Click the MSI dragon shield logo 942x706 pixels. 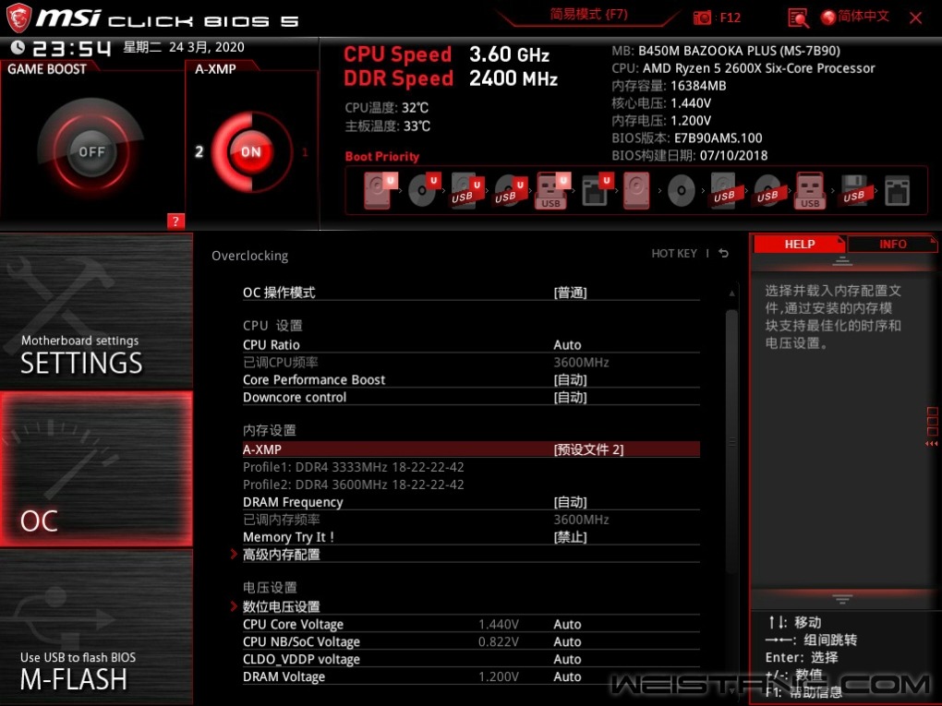tap(18, 18)
